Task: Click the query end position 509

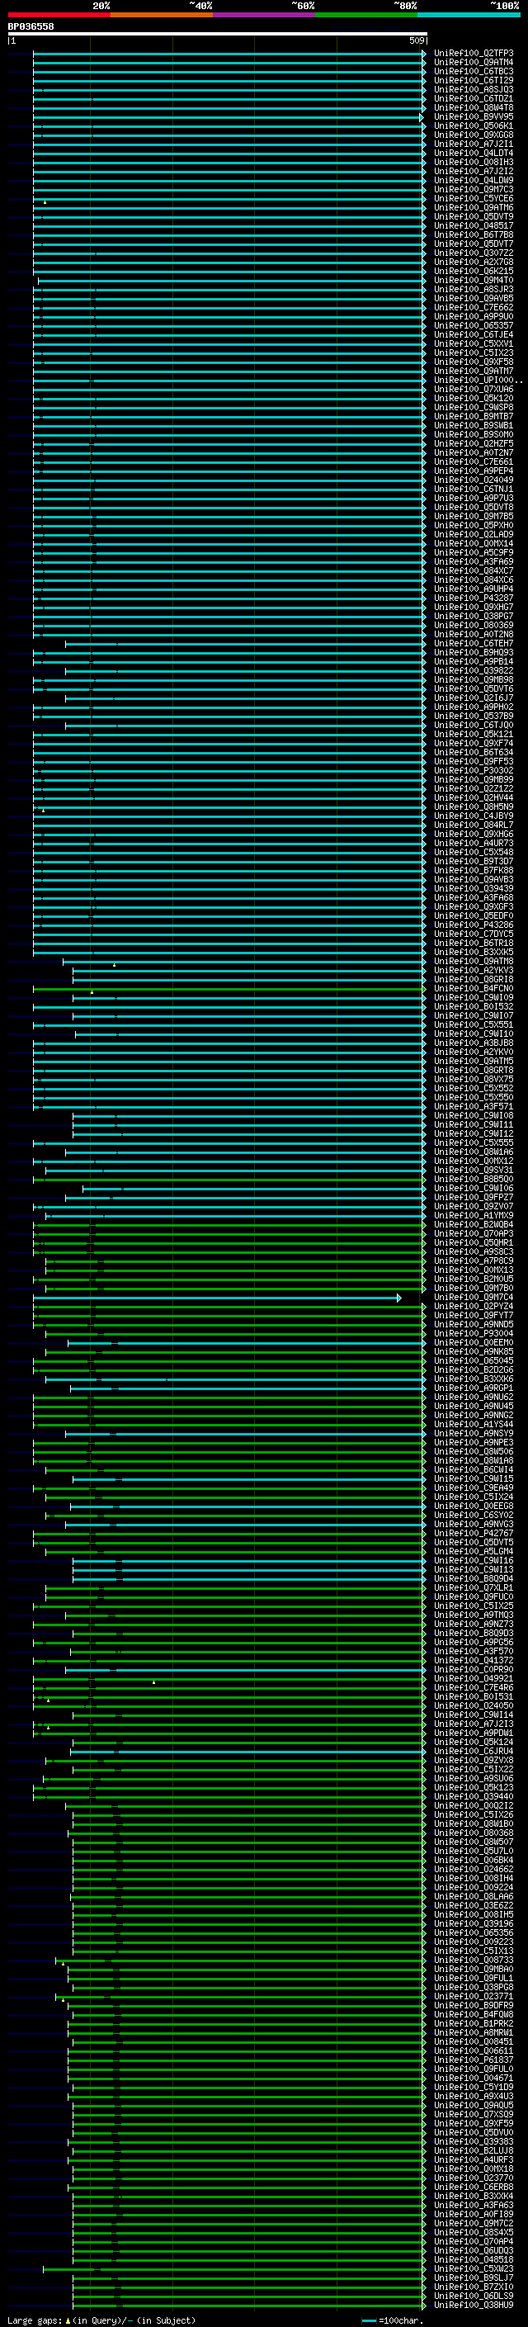Action: (x=417, y=40)
